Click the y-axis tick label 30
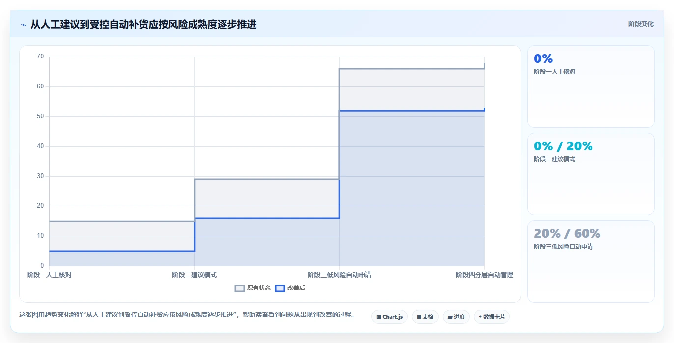Viewport: 674px width, 343px height. [40, 176]
